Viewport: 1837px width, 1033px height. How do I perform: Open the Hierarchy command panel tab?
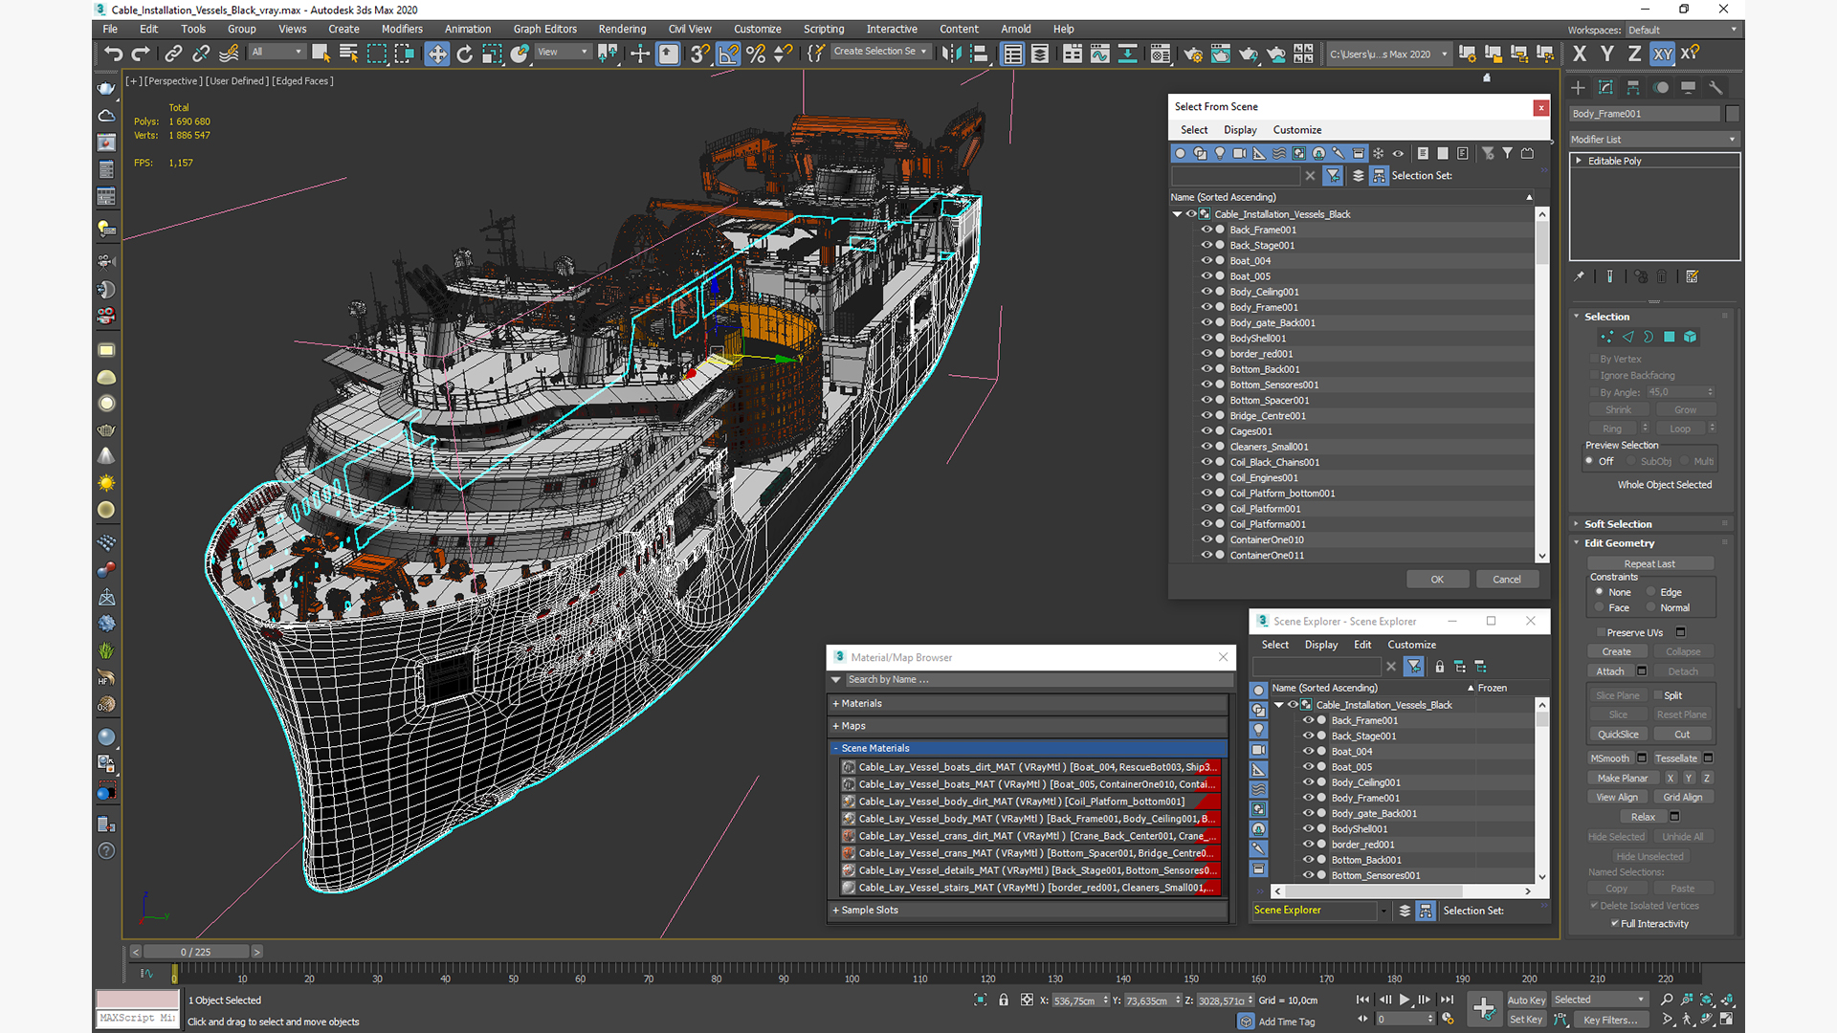1633,88
